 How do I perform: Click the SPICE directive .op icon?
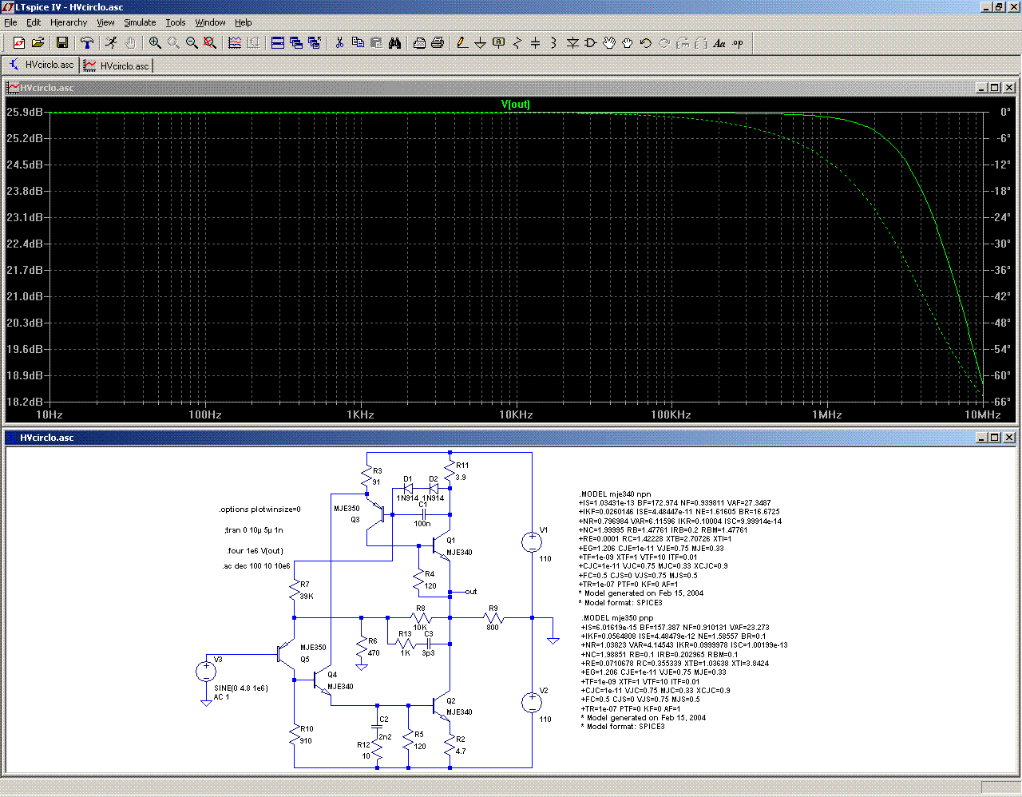738,43
